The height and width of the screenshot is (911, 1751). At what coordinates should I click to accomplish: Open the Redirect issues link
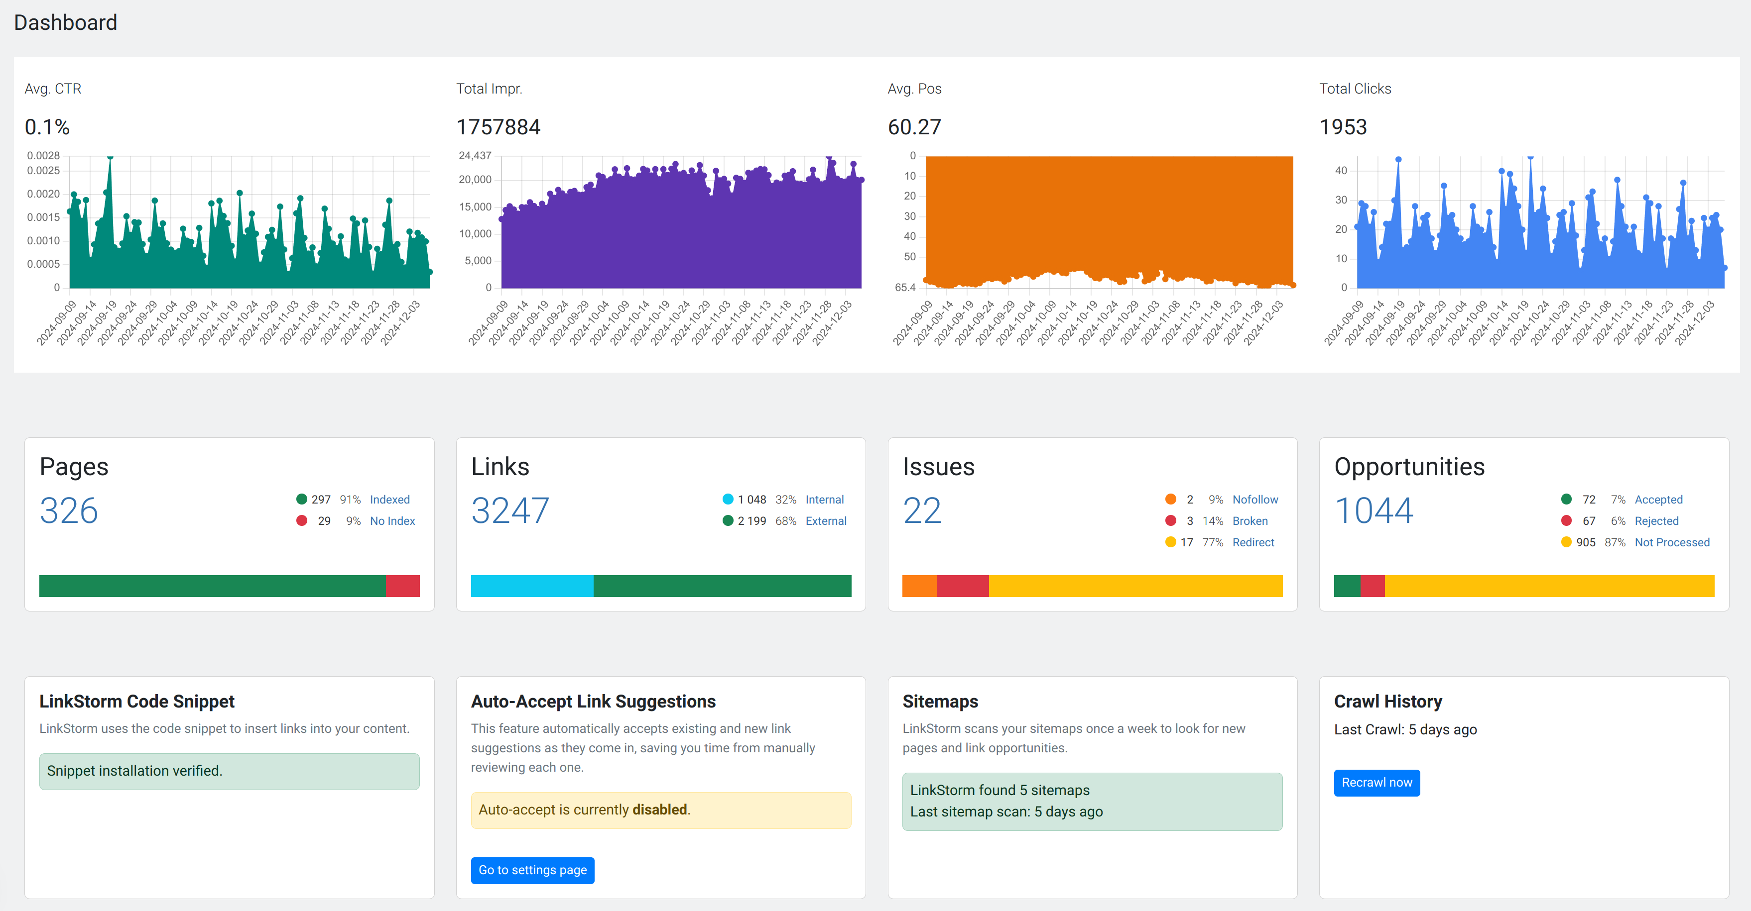click(1253, 542)
